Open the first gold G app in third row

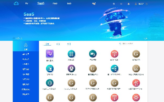click(x=71, y=83)
